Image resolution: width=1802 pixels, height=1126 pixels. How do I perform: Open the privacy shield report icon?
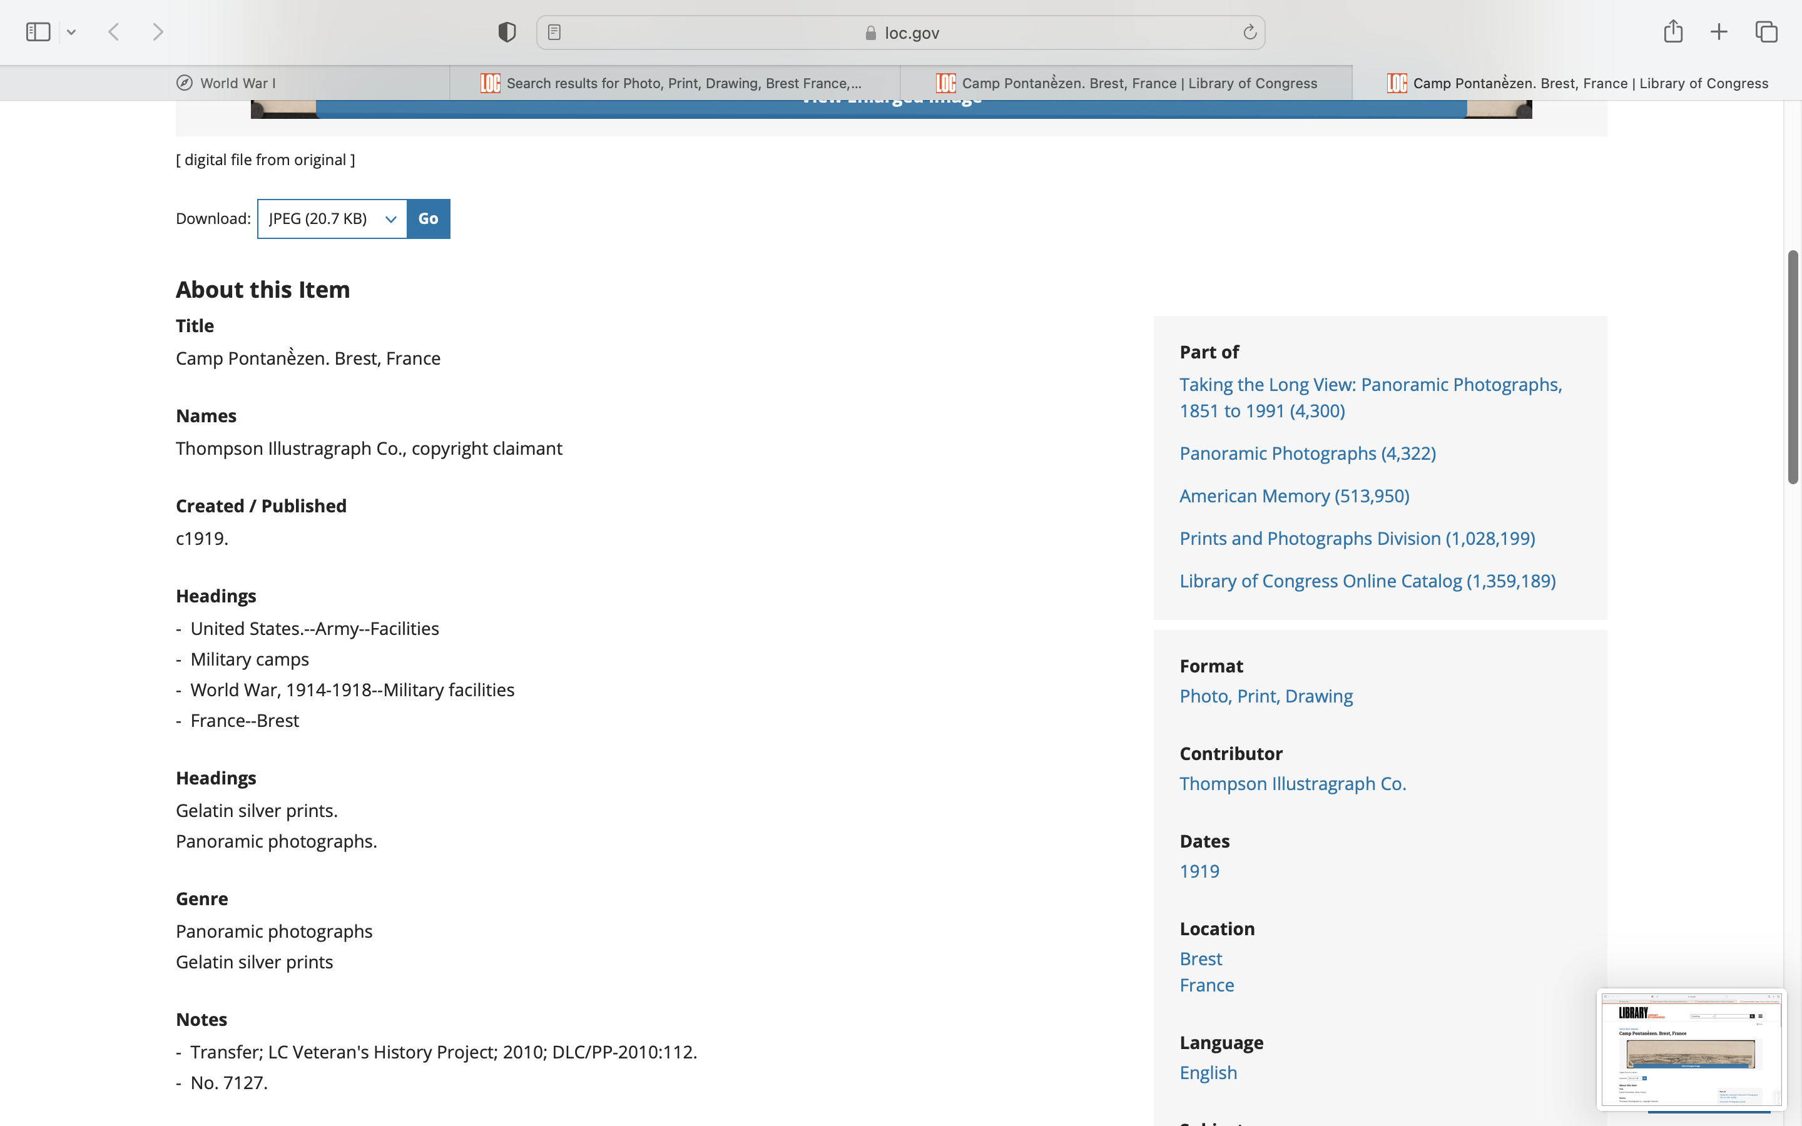click(507, 32)
